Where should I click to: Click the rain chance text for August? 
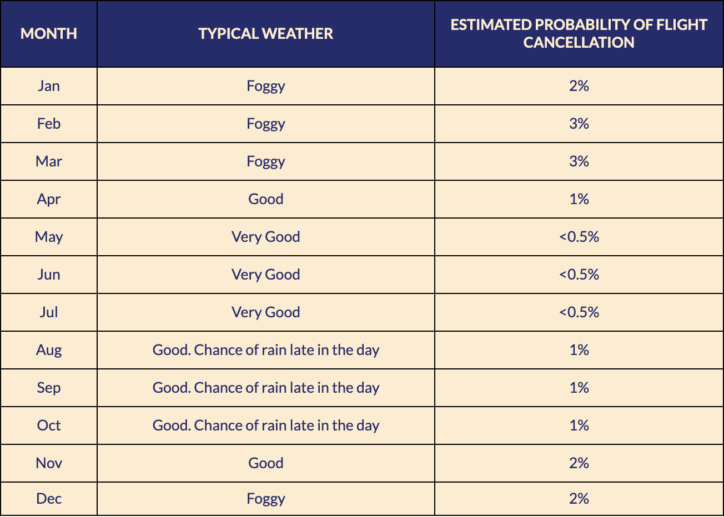pos(266,350)
